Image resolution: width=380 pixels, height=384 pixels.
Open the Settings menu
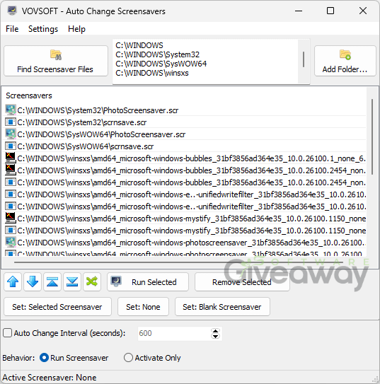point(43,29)
